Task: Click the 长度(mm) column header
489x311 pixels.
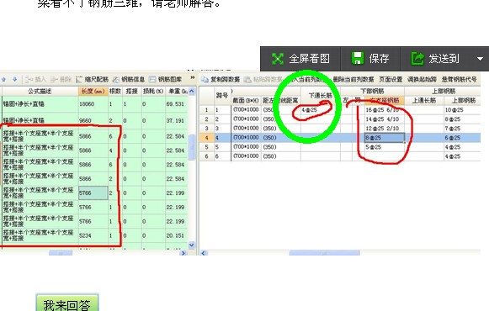Action: pos(93,92)
